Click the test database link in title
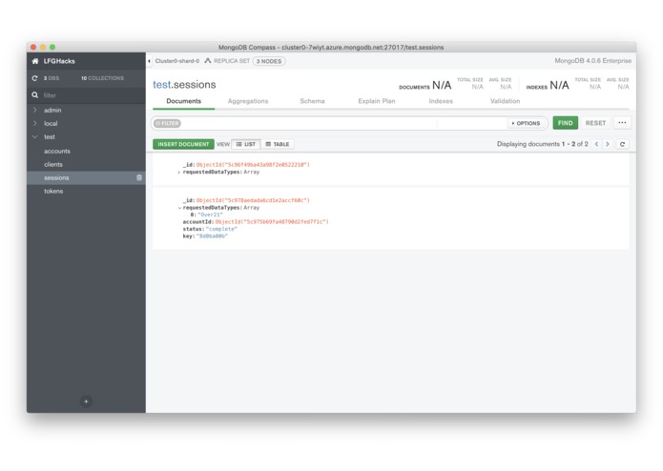The height and width of the screenshot is (471, 663). [161, 85]
